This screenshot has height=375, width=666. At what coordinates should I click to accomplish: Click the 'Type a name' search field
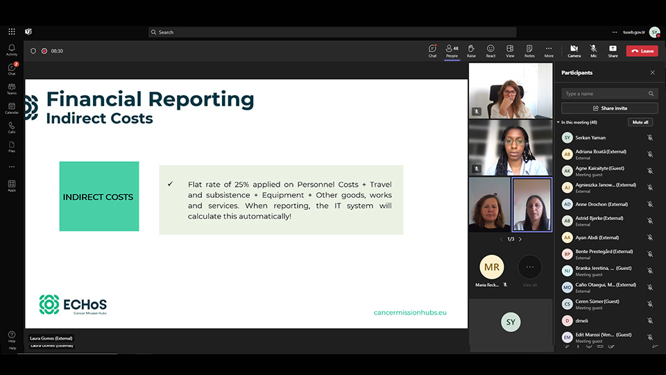604,94
